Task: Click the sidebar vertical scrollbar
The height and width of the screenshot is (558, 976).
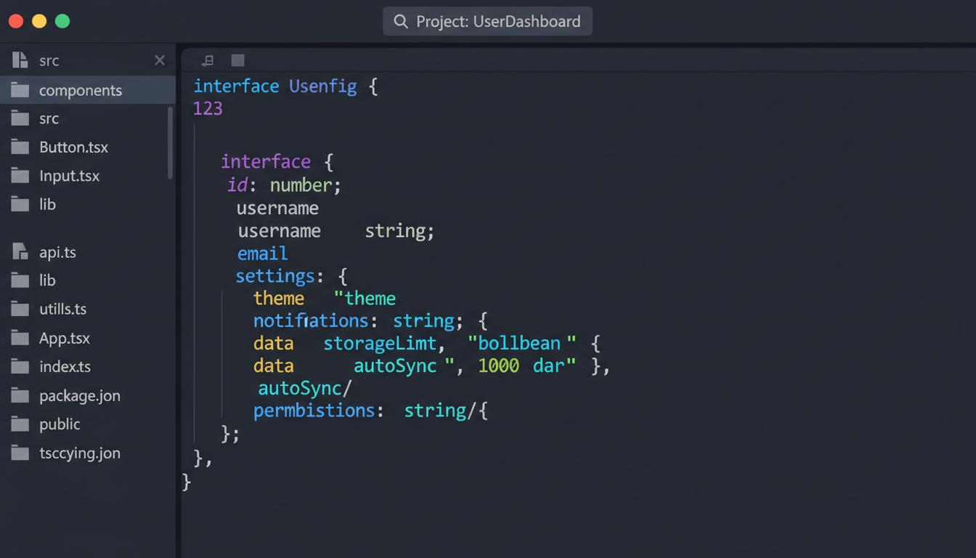Action: coord(171,142)
